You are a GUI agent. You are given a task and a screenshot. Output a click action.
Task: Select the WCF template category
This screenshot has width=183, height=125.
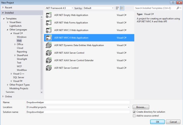[19, 66]
